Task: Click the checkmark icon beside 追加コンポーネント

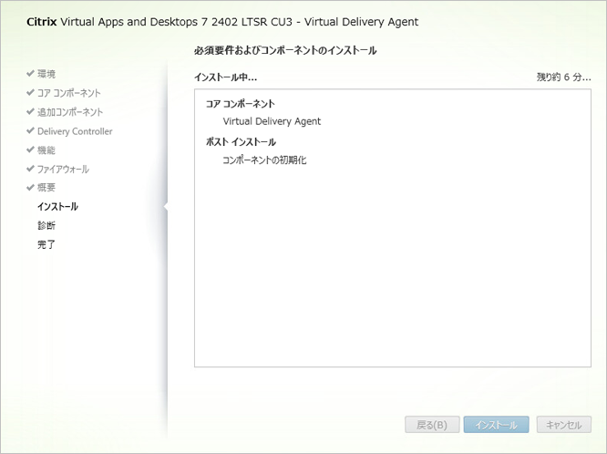Action: point(30,112)
